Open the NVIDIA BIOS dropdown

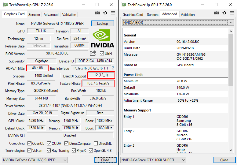click(178, 23)
